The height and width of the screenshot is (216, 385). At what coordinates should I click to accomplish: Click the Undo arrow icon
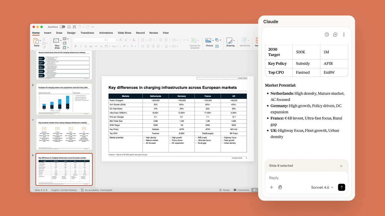coord(80,27)
